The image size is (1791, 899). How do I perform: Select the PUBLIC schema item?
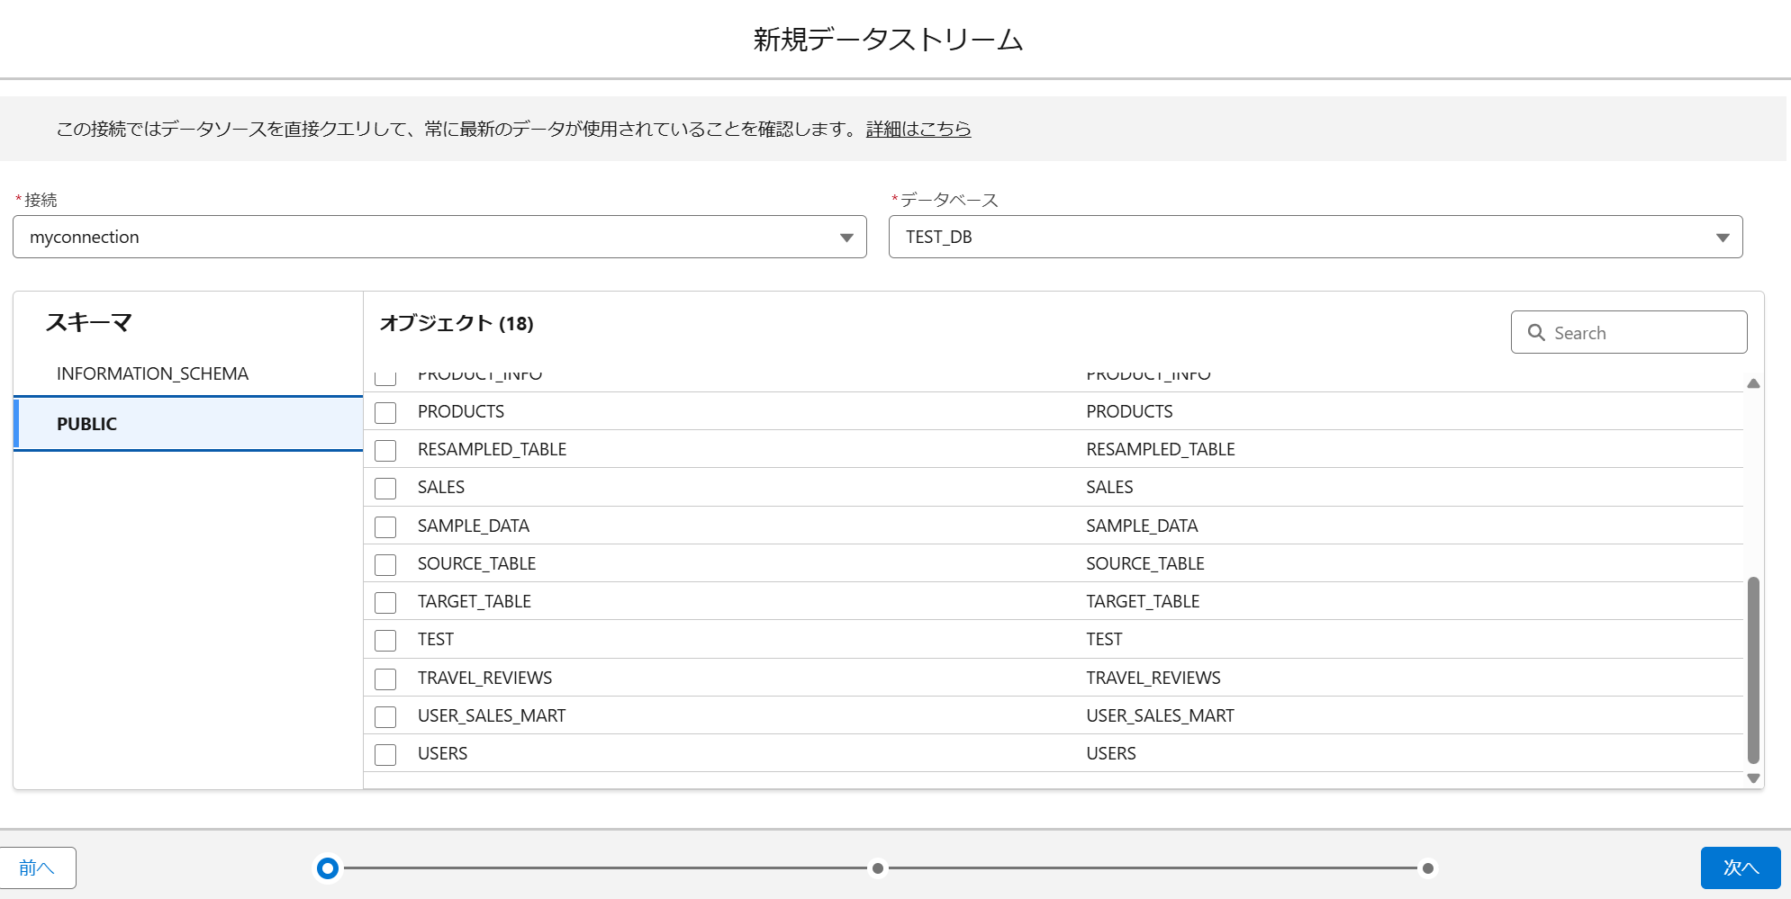click(x=87, y=424)
